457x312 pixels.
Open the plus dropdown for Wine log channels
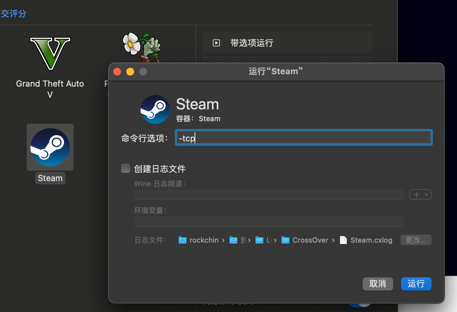(x=417, y=194)
